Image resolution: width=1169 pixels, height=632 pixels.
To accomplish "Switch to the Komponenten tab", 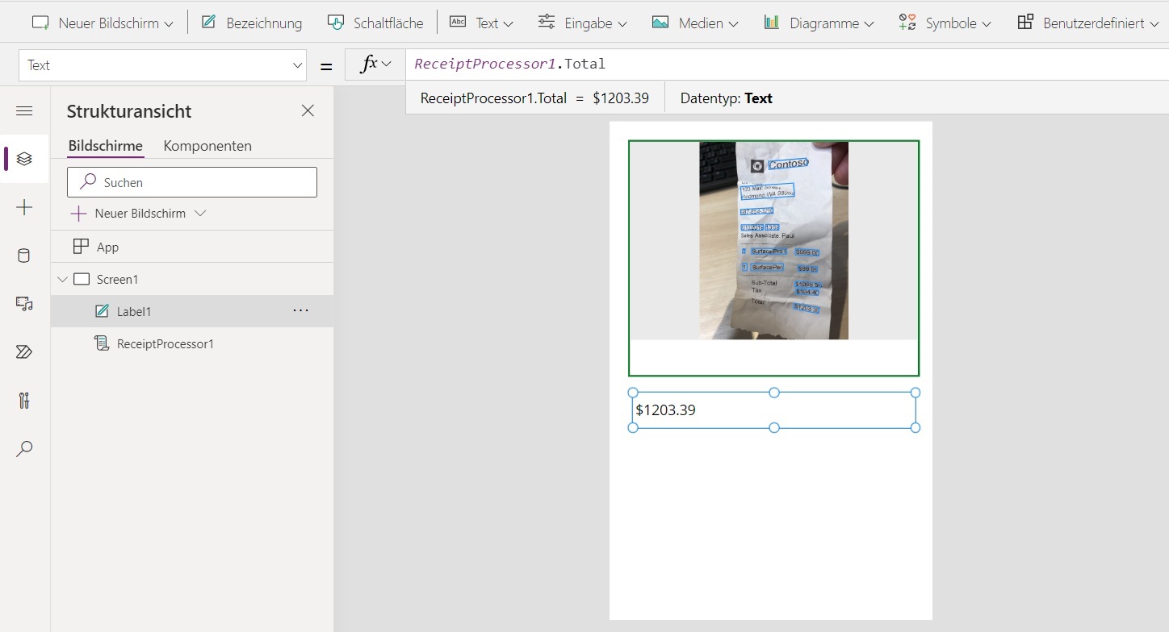I will point(207,146).
